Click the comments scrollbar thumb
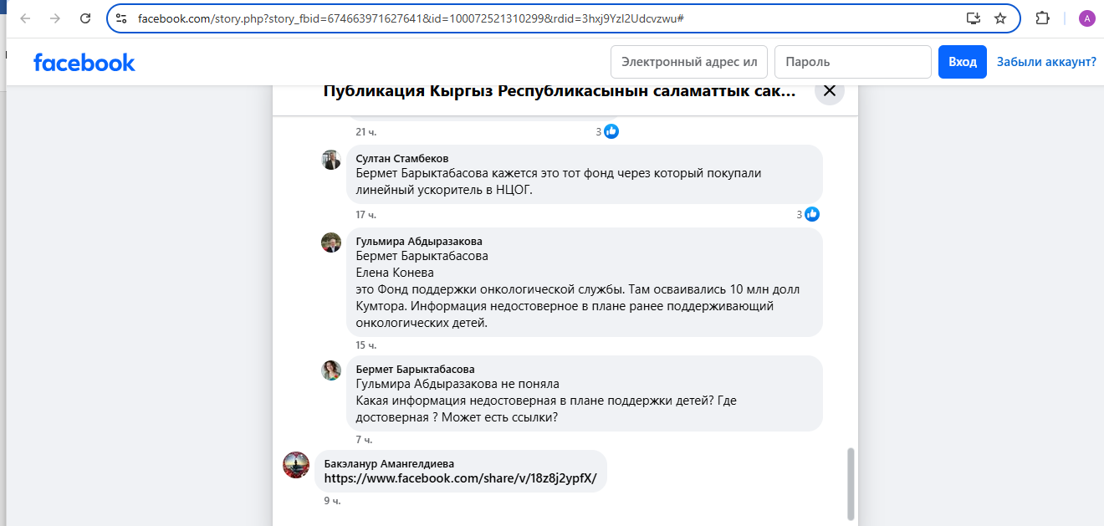This screenshot has height=526, width=1104. [851, 483]
